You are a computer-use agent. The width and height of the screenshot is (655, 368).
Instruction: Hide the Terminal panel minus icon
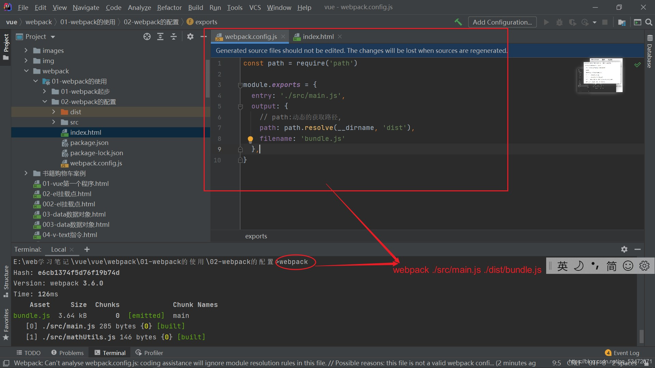click(637, 249)
